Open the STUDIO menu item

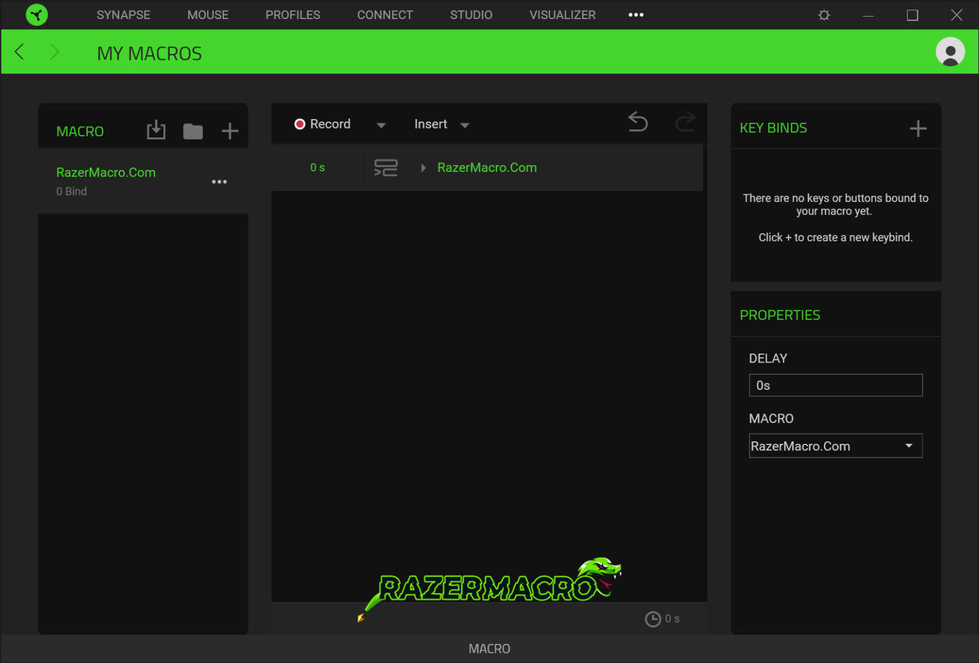(471, 15)
